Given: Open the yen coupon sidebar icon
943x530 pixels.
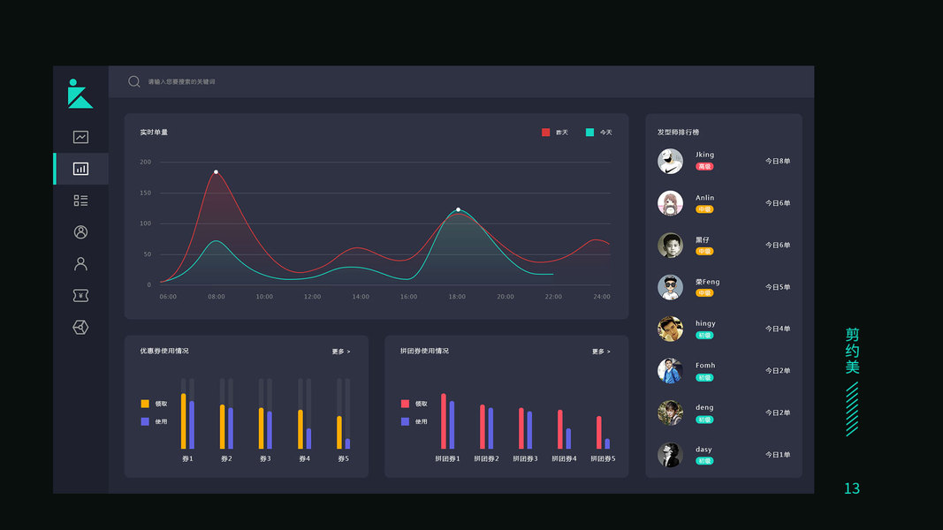Looking at the screenshot, I should [x=80, y=296].
